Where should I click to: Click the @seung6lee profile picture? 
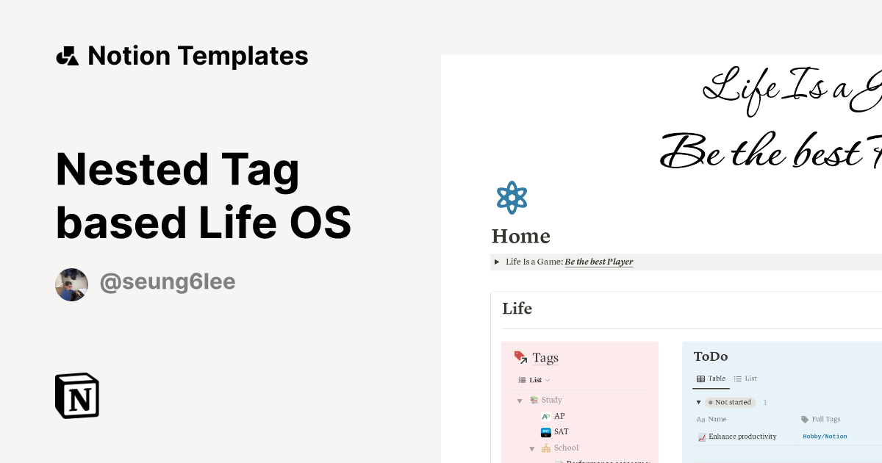71,284
